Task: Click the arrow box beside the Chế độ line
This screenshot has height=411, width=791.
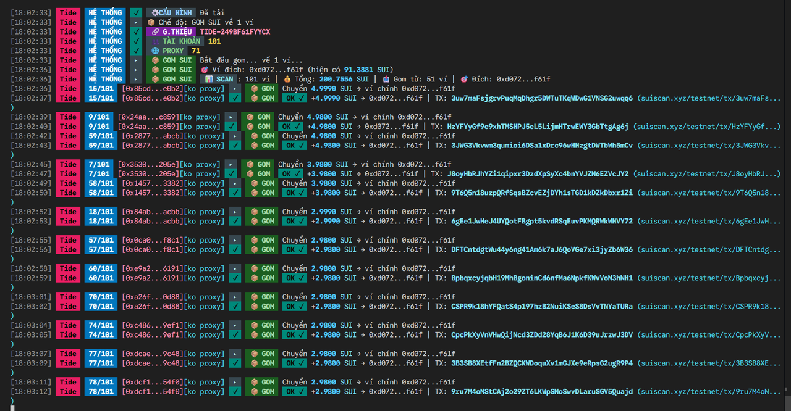Action: [x=136, y=22]
